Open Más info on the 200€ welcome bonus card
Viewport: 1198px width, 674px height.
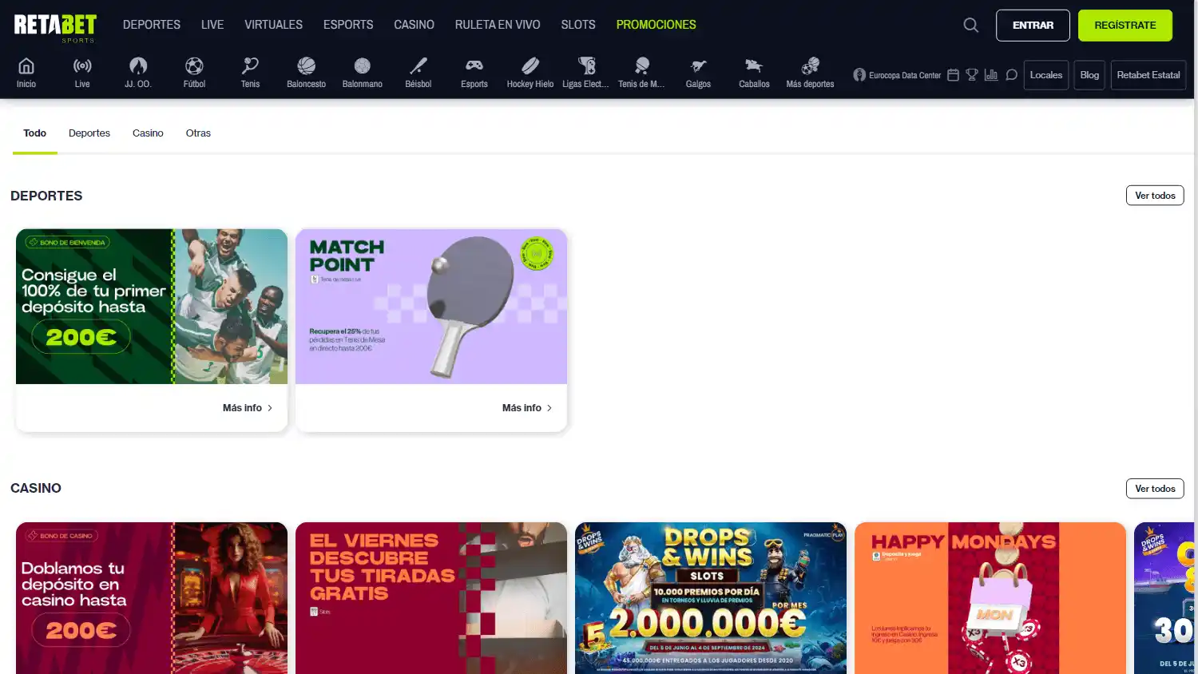248,408
